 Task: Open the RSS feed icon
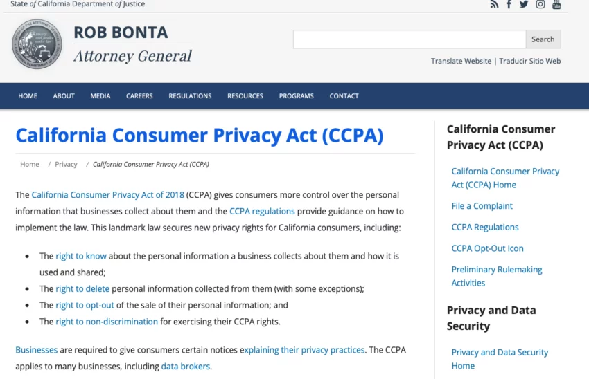[x=494, y=4]
